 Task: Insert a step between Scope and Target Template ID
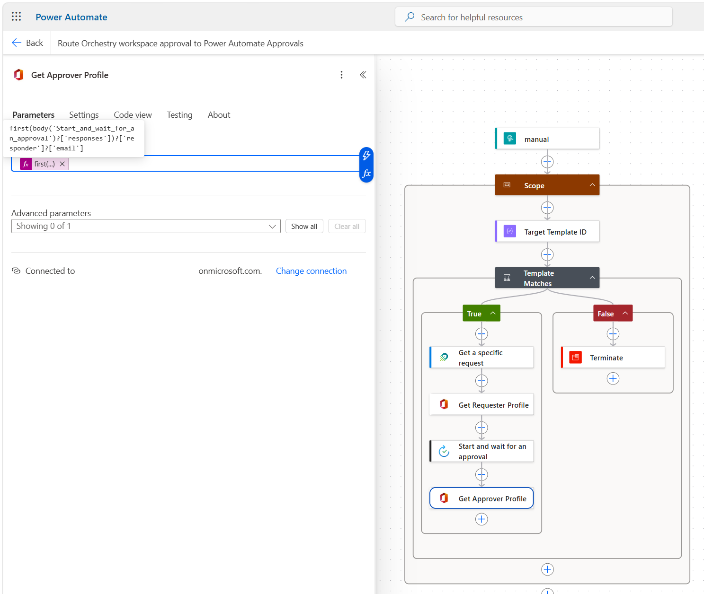(547, 208)
